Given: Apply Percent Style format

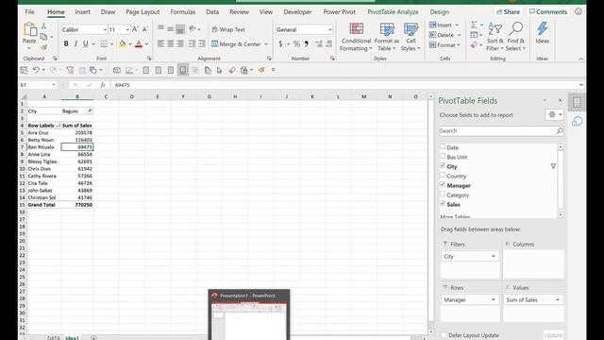Looking at the screenshot, I should click(x=296, y=44).
